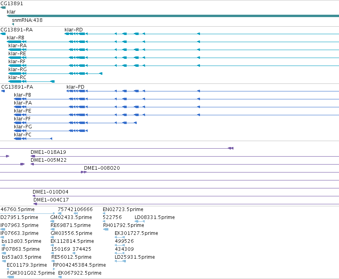Click the DME1-004C17 clone label
339x279 pixels.
51,200
